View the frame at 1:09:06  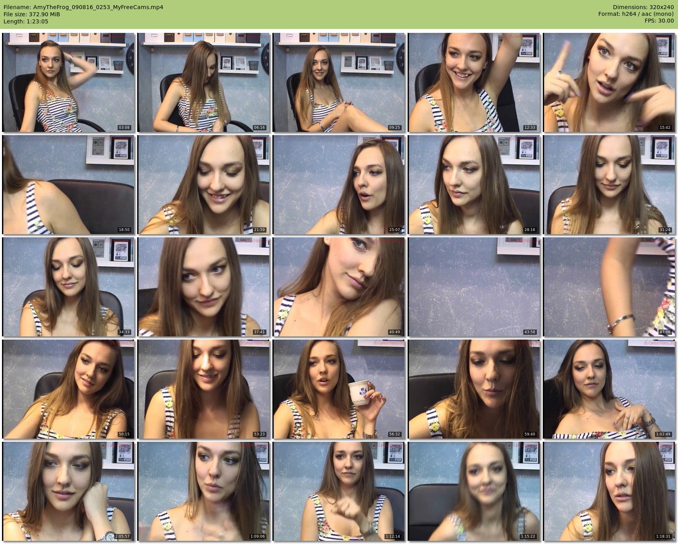click(203, 491)
